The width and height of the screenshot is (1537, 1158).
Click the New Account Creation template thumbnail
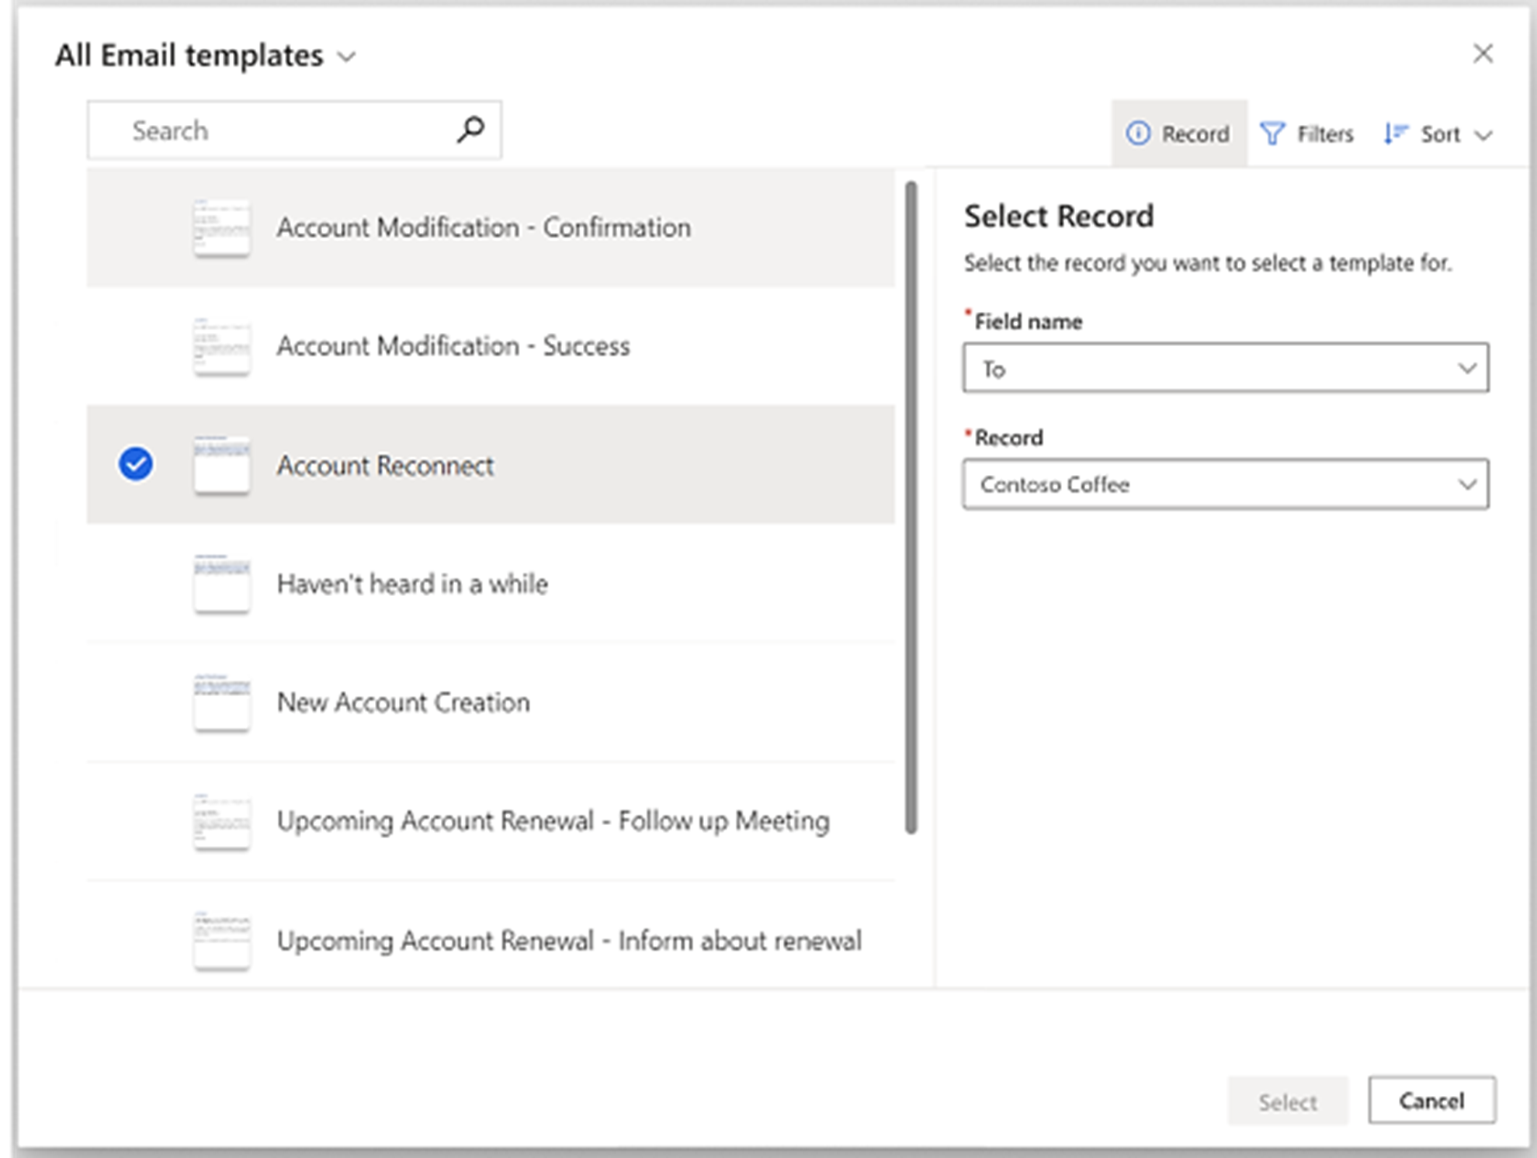[221, 702]
